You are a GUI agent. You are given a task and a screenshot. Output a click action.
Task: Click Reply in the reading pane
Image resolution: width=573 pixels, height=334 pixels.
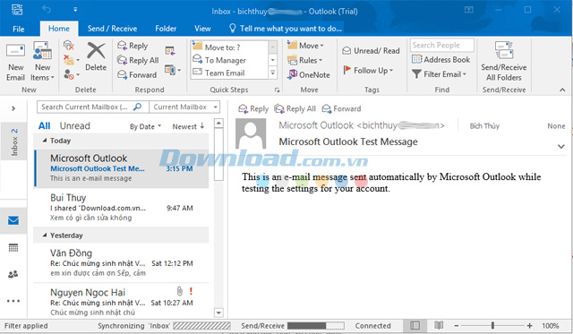point(253,108)
